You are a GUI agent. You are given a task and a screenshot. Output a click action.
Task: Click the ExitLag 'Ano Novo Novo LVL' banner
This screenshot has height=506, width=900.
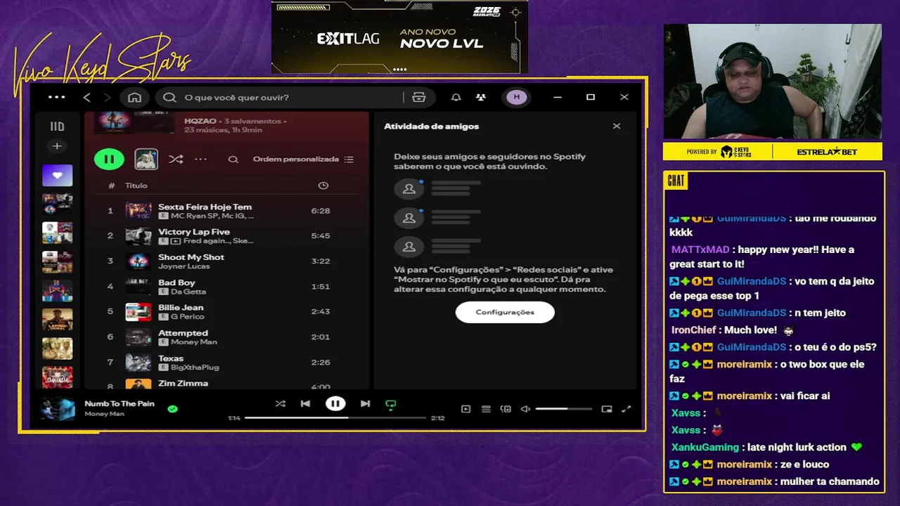coord(399,37)
